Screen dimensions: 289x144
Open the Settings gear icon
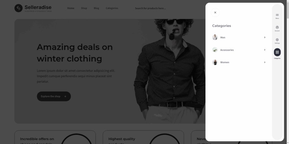277,40
